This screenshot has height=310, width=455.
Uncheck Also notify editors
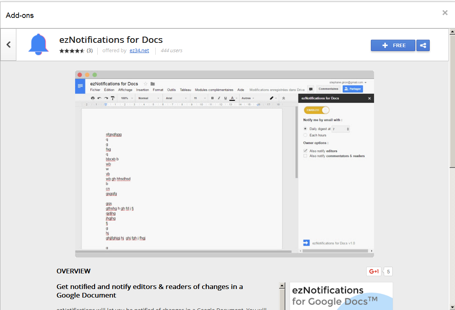(x=305, y=151)
